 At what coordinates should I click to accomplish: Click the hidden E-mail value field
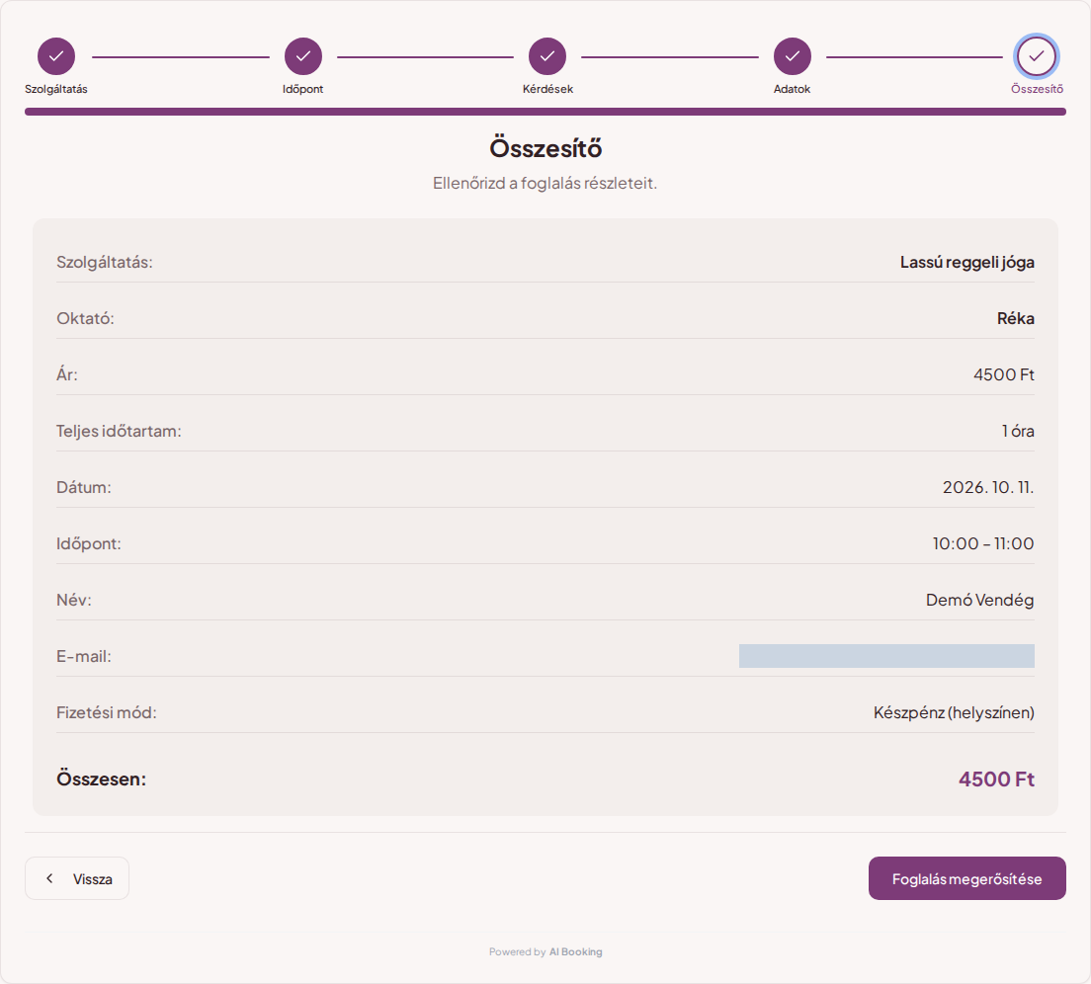pyautogui.click(x=886, y=656)
